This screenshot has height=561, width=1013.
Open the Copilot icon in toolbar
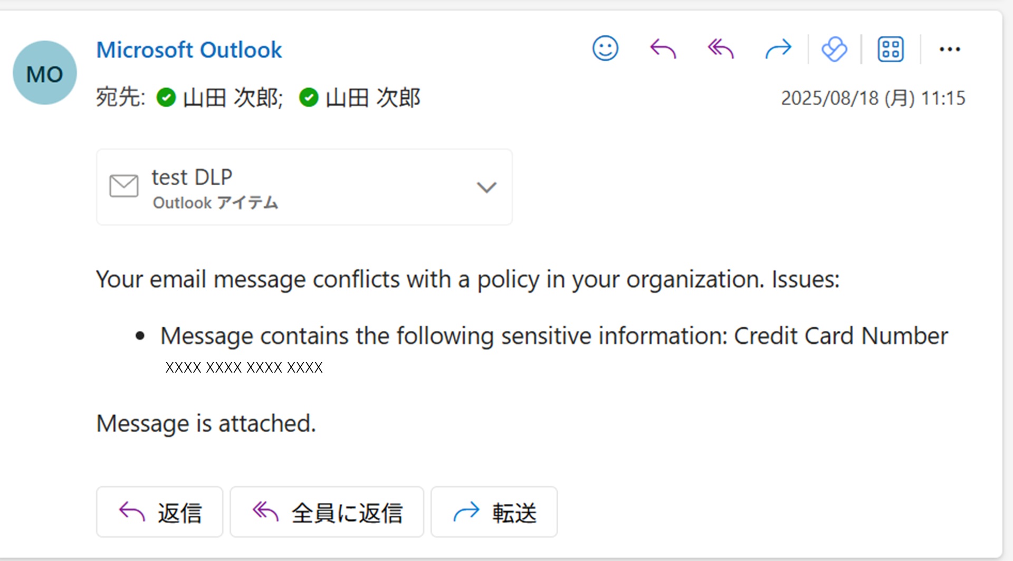(x=834, y=50)
